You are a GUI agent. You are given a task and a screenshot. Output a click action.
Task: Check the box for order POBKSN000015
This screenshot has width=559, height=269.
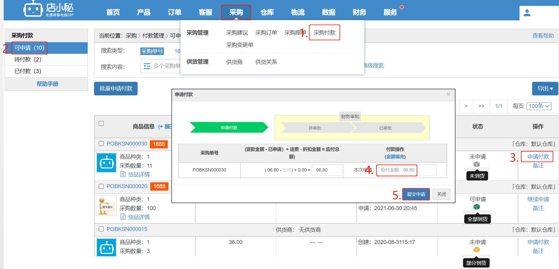pyautogui.click(x=101, y=229)
